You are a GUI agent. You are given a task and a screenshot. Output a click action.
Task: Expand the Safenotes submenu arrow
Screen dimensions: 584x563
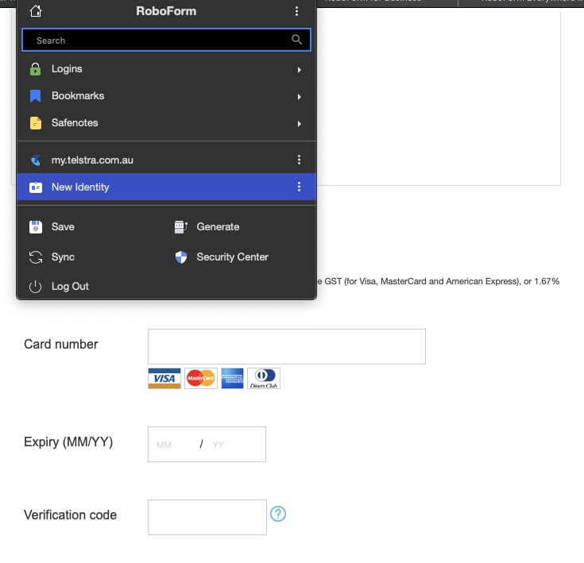(x=299, y=124)
